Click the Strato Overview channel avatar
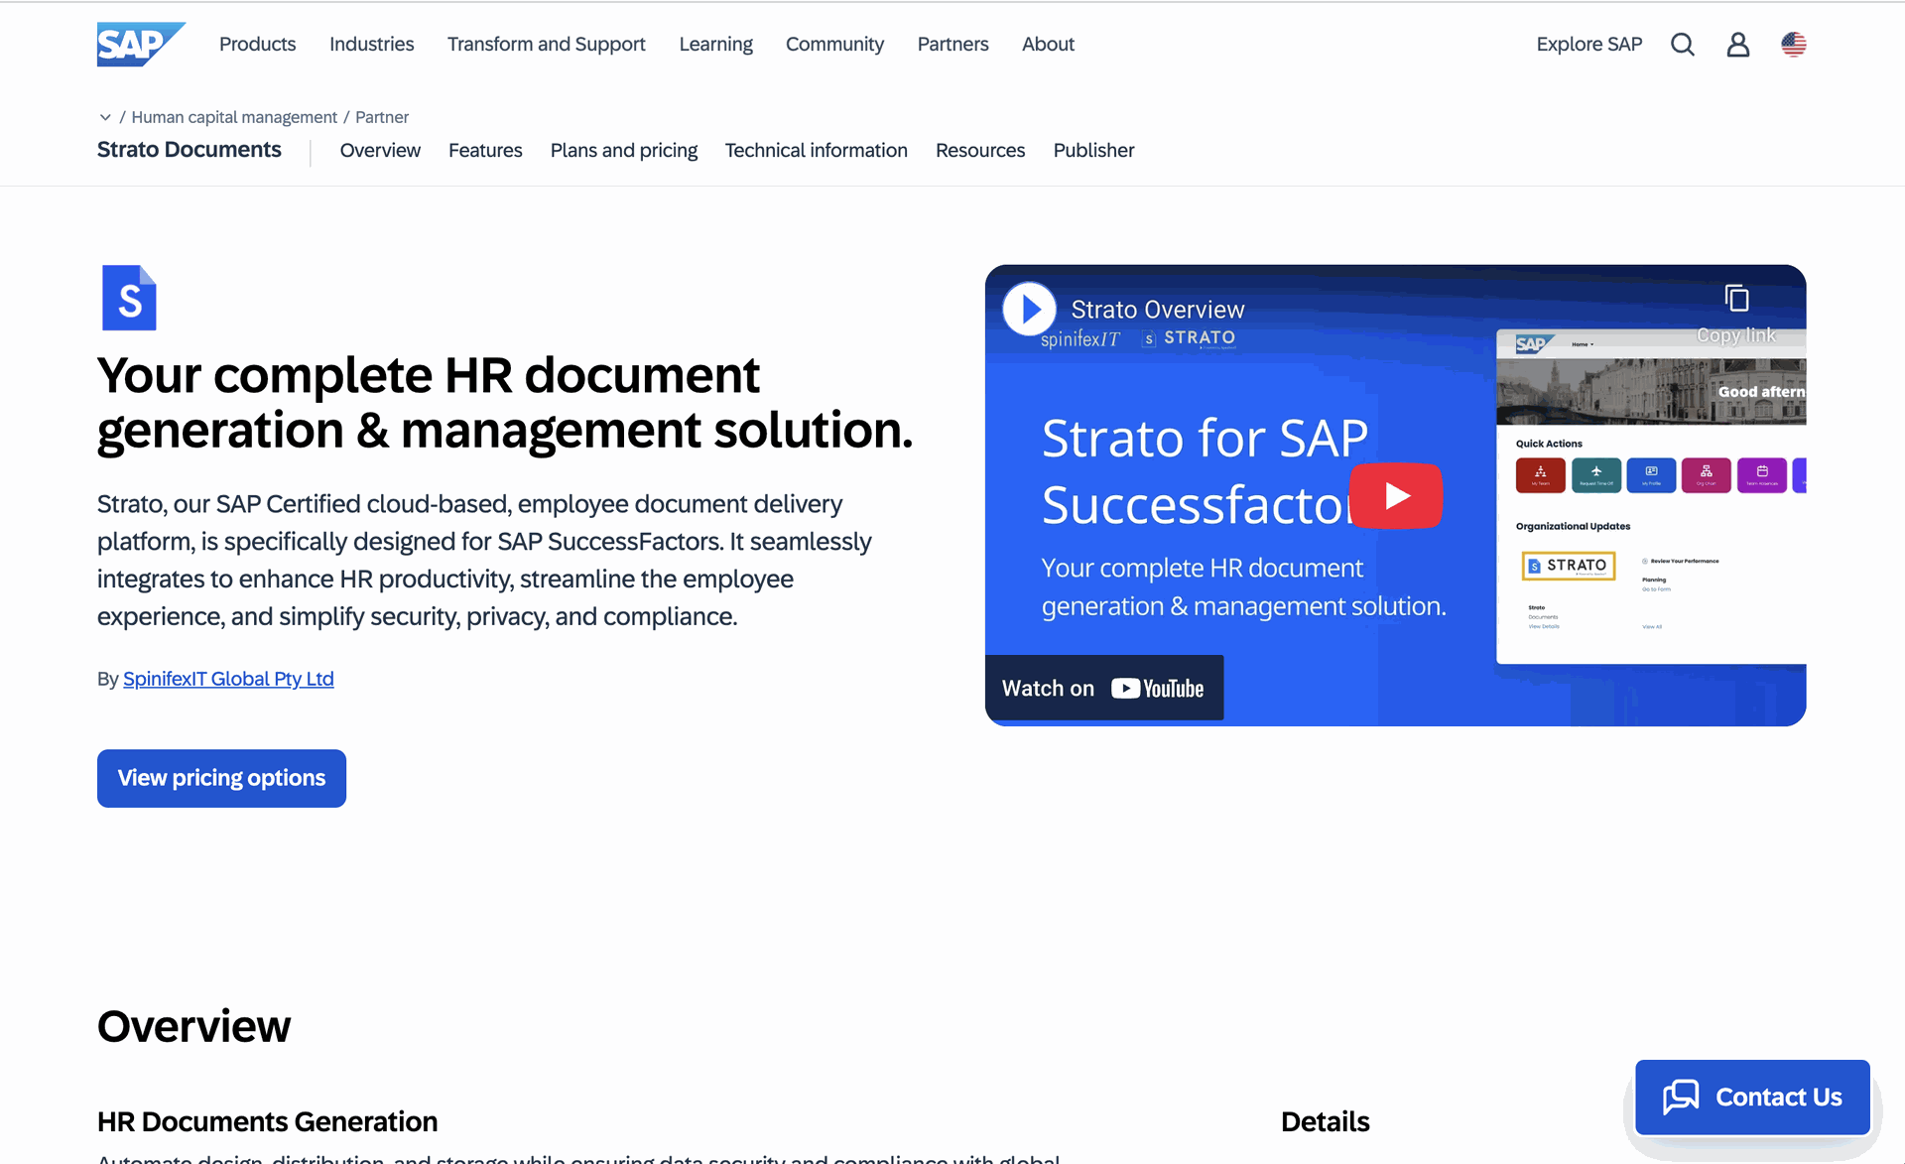The image size is (1905, 1164). click(1029, 310)
